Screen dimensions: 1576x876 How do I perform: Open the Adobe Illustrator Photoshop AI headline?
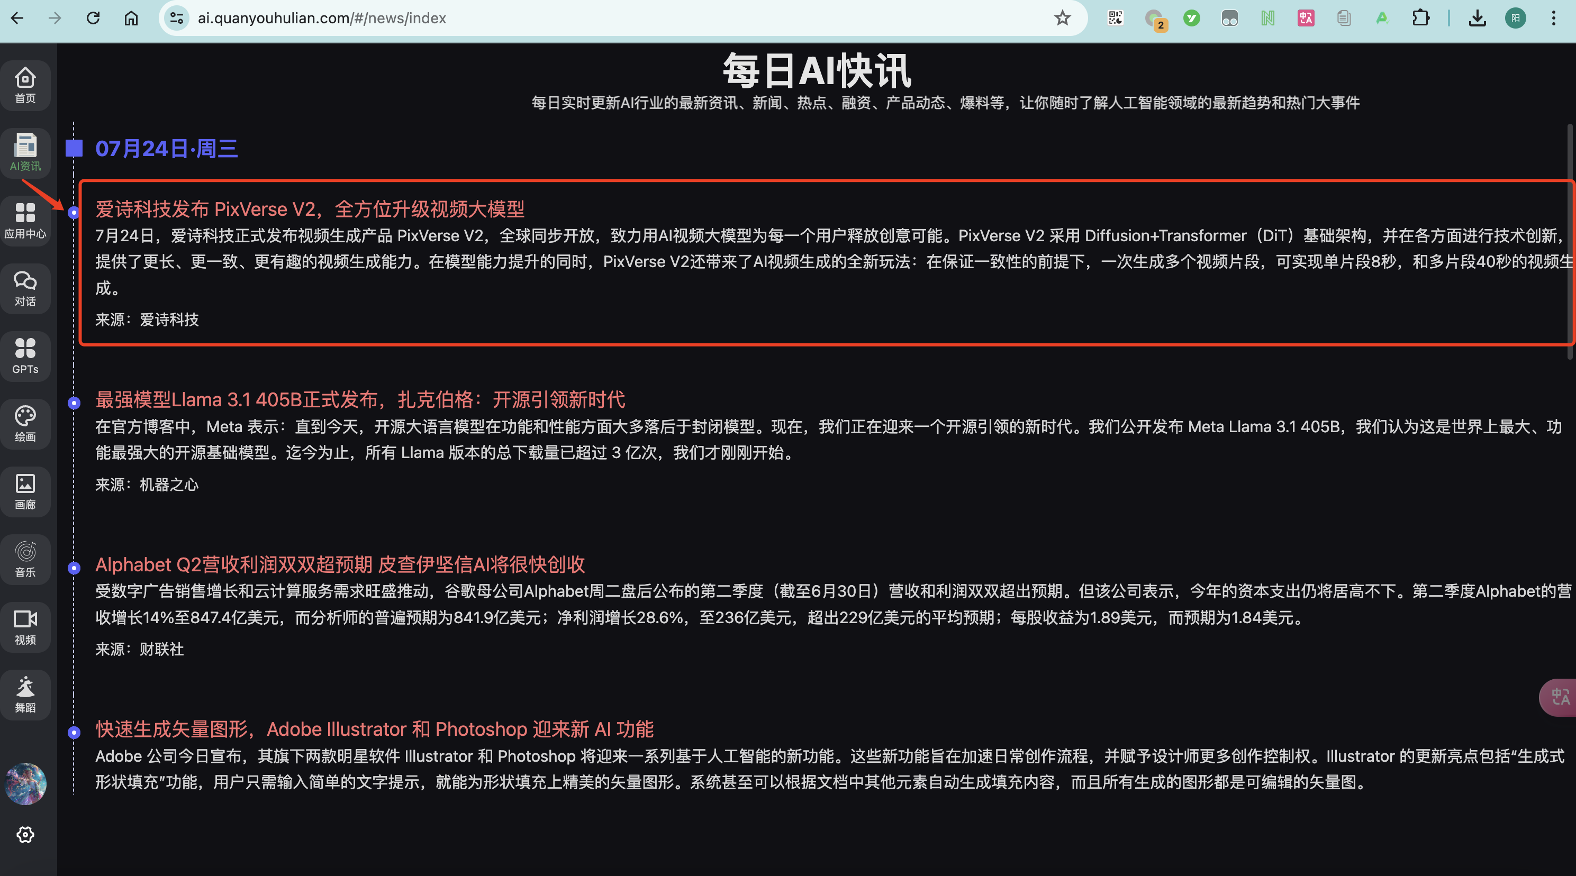(x=375, y=729)
